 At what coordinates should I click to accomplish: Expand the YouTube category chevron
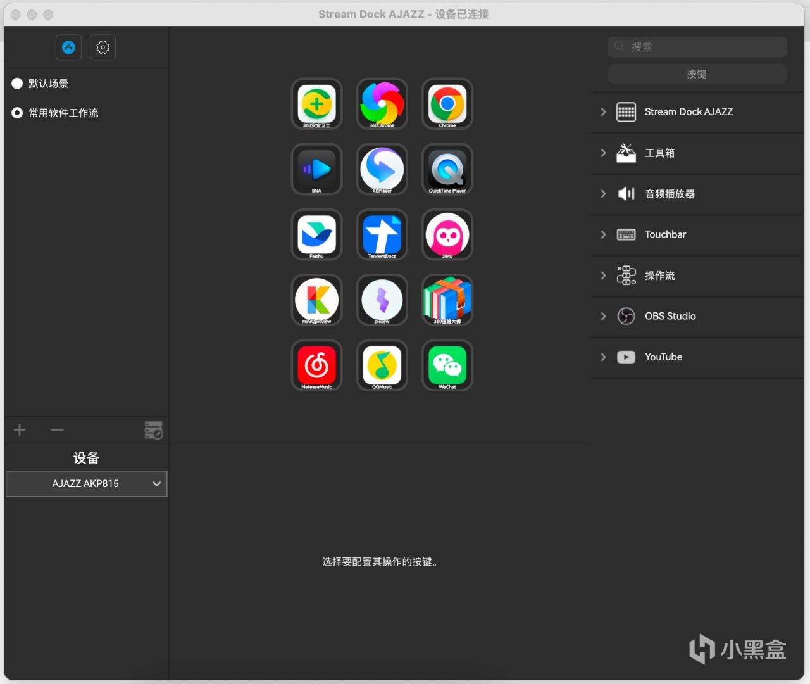(603, 357)
